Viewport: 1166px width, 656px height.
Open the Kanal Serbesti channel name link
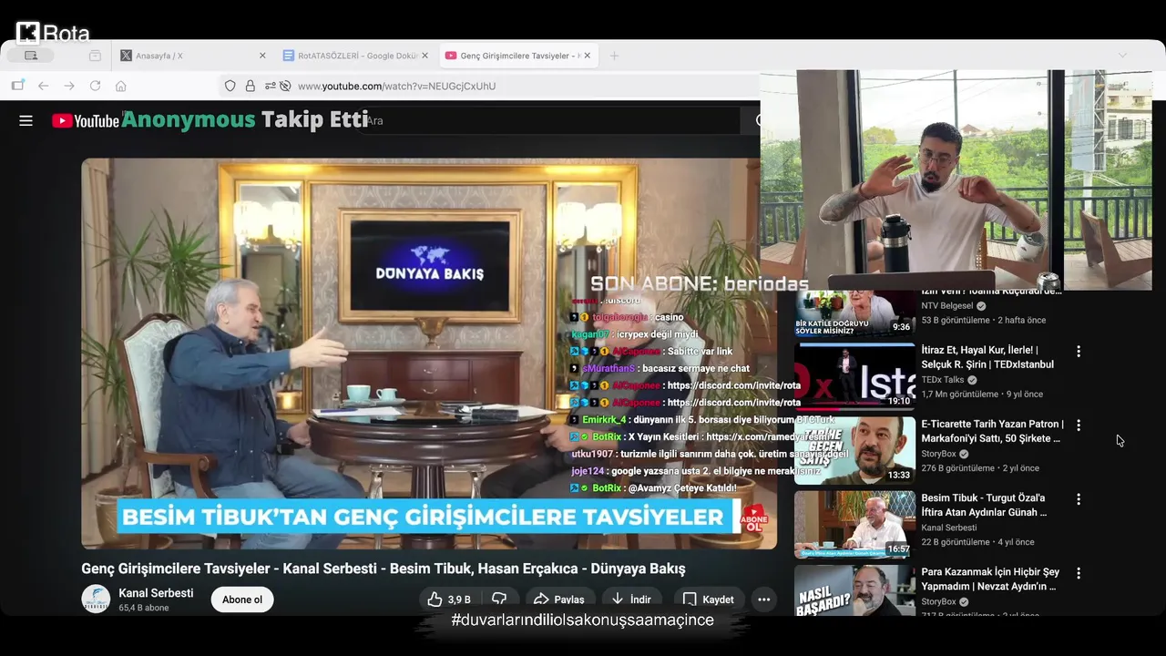click(156, 593)
